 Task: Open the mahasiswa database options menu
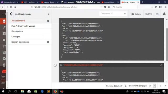point(49,14)
